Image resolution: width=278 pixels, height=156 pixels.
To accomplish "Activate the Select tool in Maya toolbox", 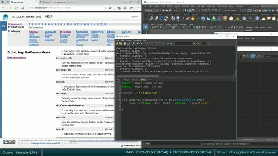I will pyautogui.click(x=146, y=27).
